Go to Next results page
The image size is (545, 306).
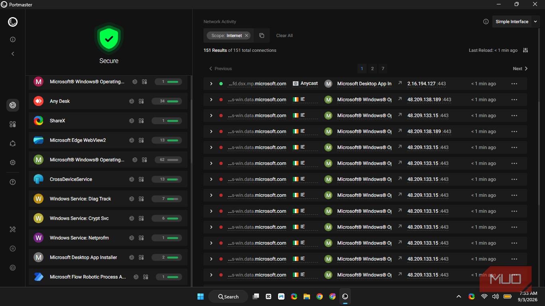click(520, 69)
